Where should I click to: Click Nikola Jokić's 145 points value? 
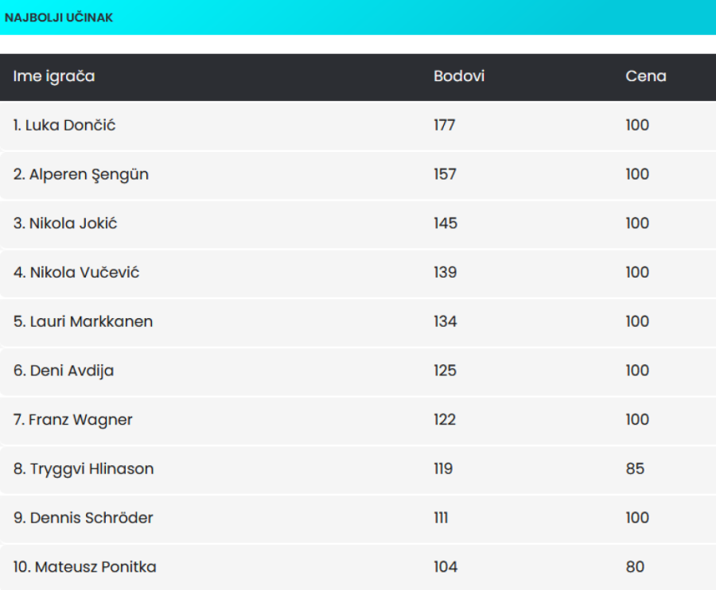446,223
